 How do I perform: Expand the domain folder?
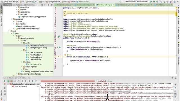[x=16, y=10]
